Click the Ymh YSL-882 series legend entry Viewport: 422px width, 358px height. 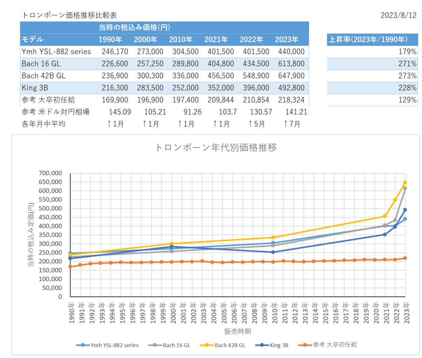point(107,345)
